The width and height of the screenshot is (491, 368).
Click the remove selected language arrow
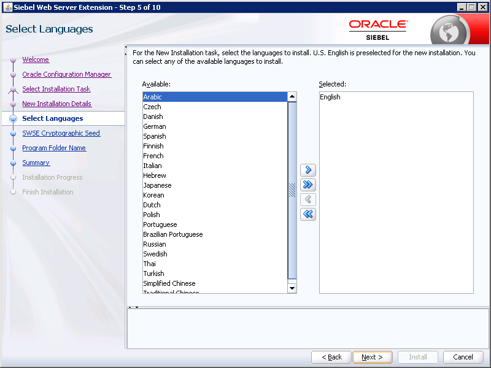pyautogui.click(x=308, y=199)
